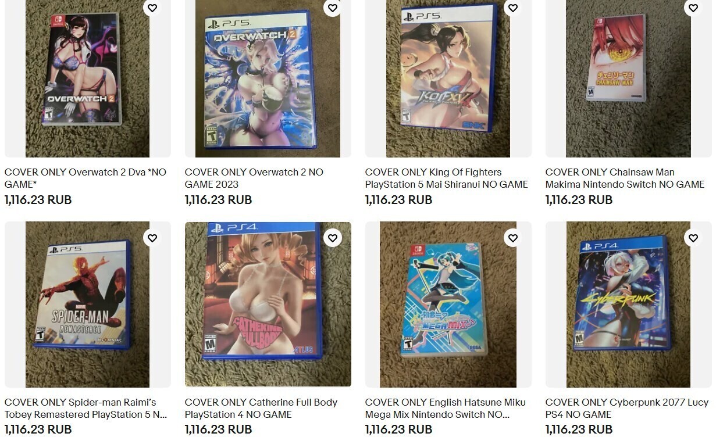Open 'COVER ONLY Cyberpunk 2077 Lucy PS4' title

pyautogui.click(x=627, y=409)
